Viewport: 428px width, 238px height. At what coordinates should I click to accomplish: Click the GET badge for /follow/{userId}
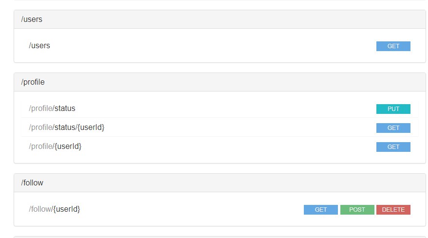click(x=320, y=210)
